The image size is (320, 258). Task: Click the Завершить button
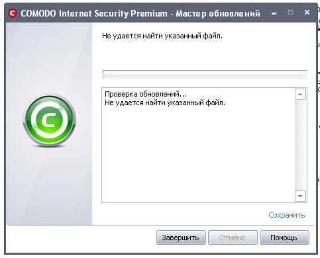click(x=181, y=237)
